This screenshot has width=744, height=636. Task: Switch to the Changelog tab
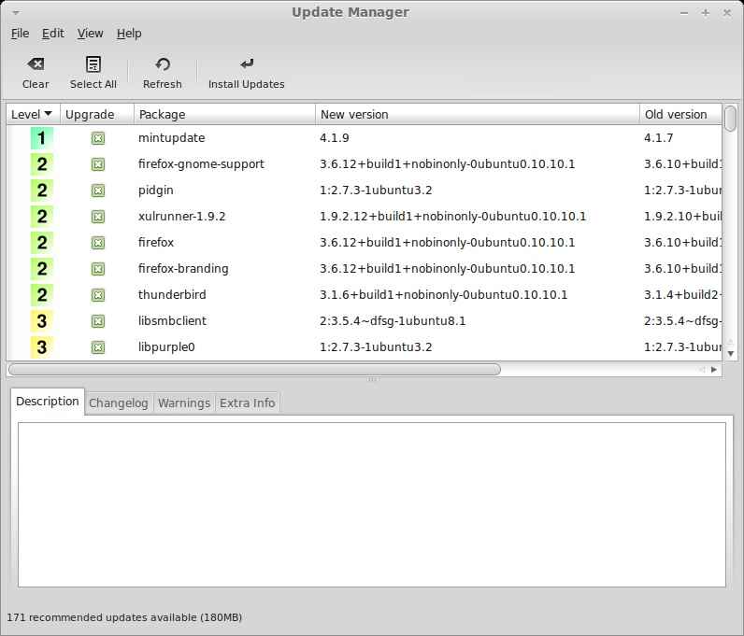(119, 403)
